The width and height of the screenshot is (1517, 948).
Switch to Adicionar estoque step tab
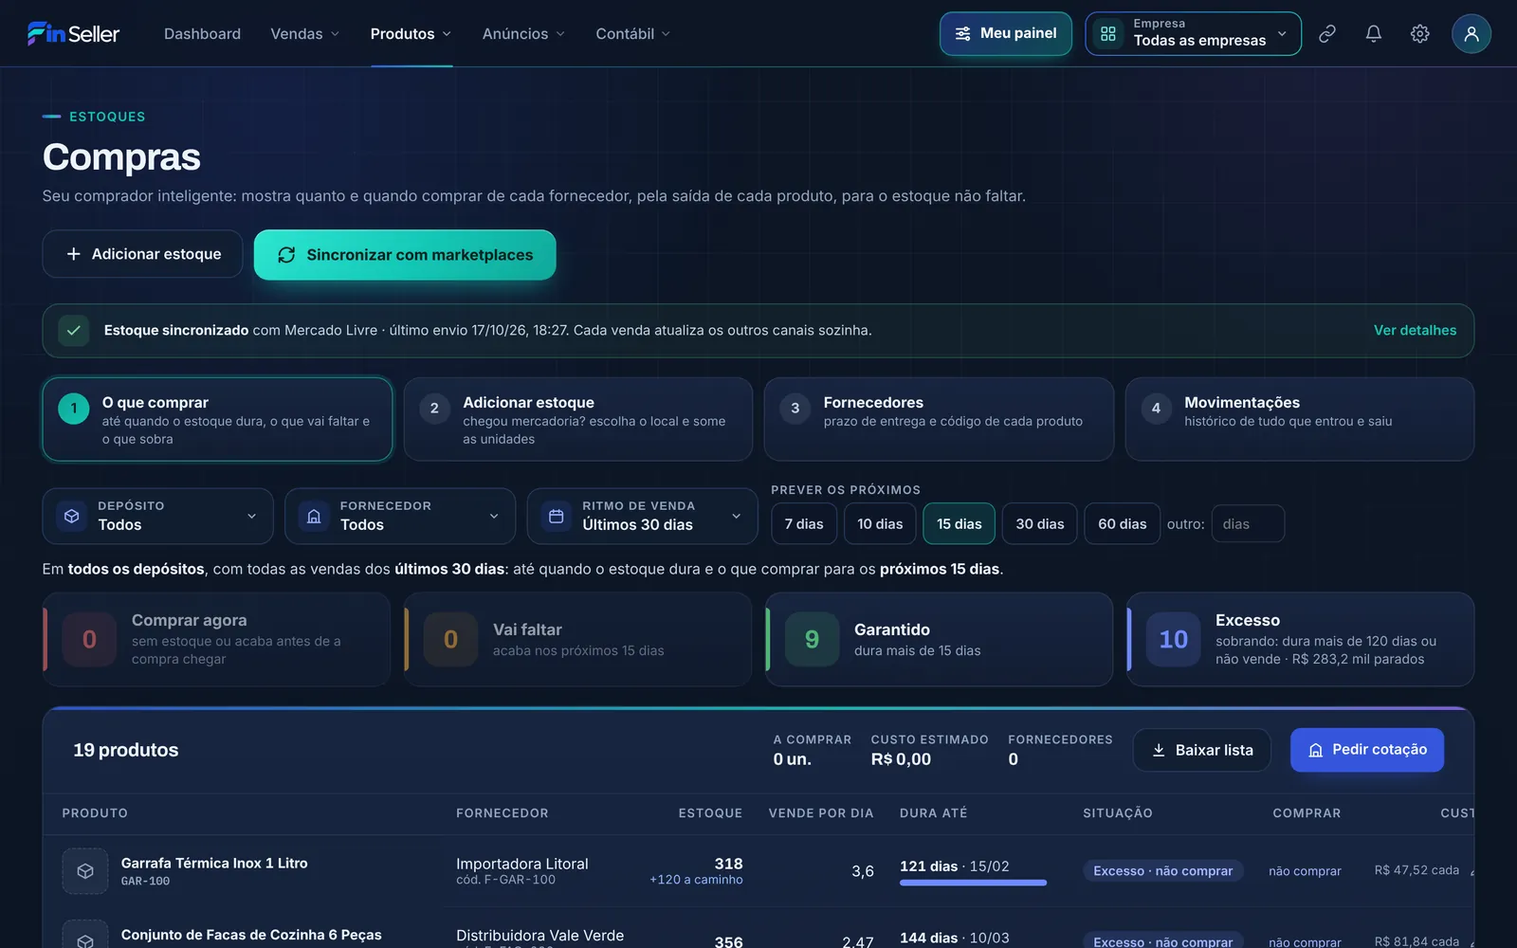(x=578, y=420)
